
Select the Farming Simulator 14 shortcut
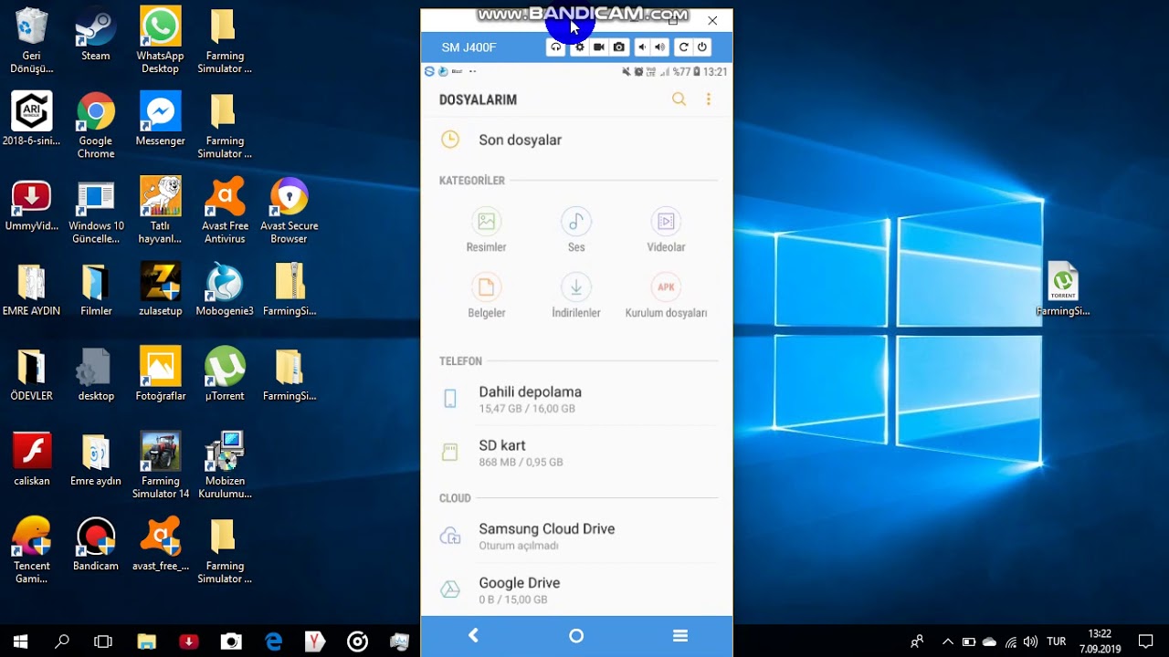pyautogui.click(x=160, y=465)
